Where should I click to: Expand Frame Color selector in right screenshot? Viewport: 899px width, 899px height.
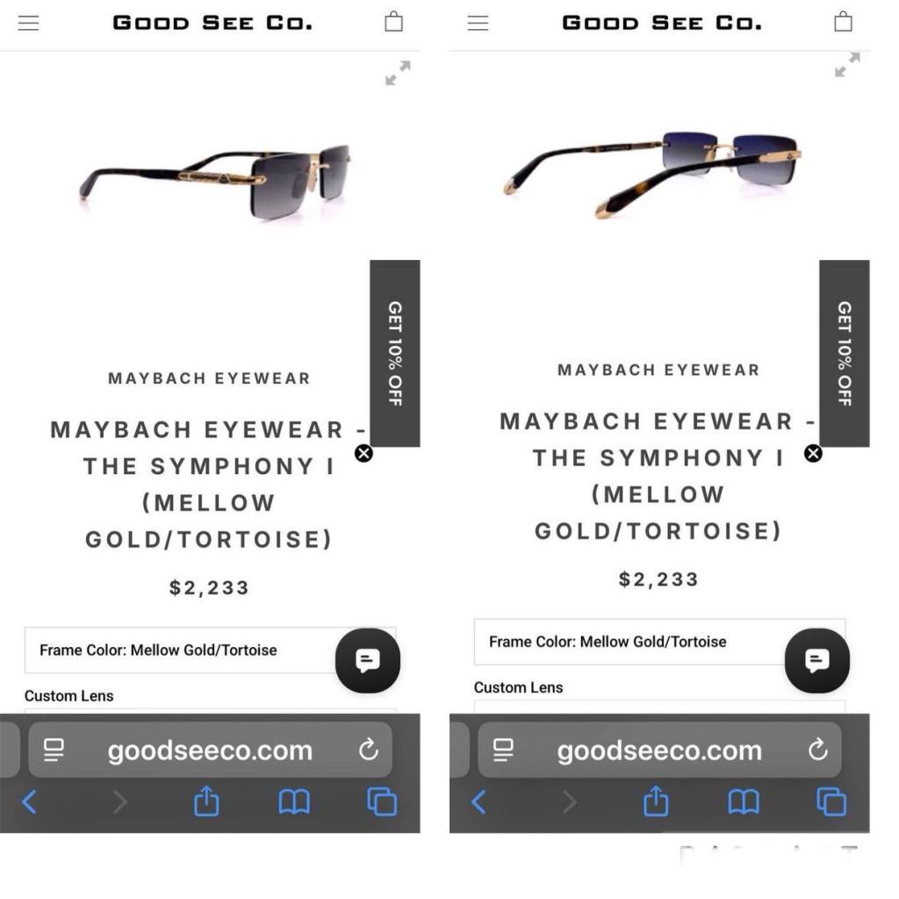(x=659, y=642)
